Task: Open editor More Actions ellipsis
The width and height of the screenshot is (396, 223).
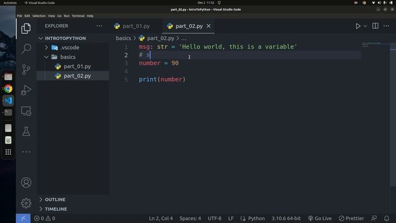Action: (386, 26)
